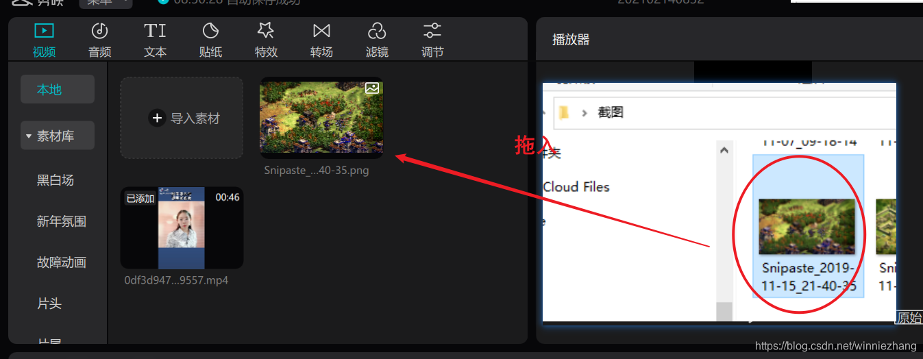923x359 pixels.
Task: Open 新年氛围 category in library
Action: [x=61, y=221]
